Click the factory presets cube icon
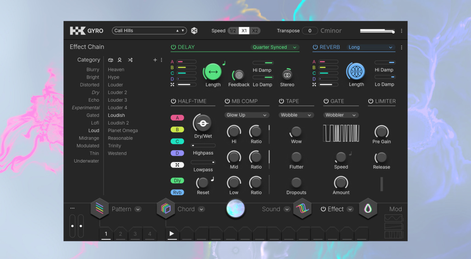 111,60
